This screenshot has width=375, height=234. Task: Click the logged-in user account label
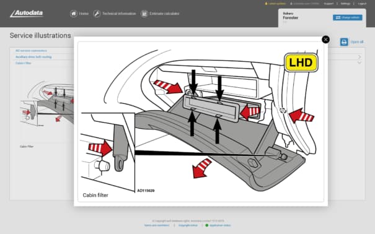coord(304,4)
